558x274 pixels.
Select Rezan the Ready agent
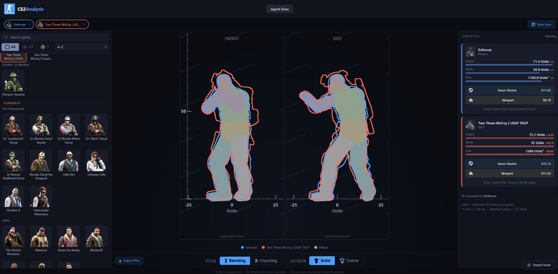tap(68, 238)
